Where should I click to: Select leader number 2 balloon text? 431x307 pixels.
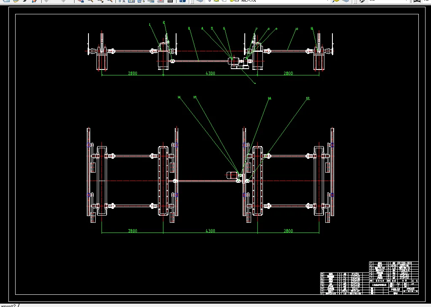point(164,22)
